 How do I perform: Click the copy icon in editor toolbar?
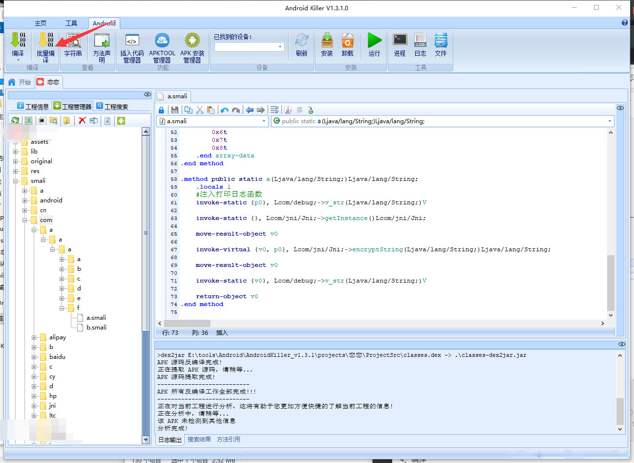(x=188, y=110)
